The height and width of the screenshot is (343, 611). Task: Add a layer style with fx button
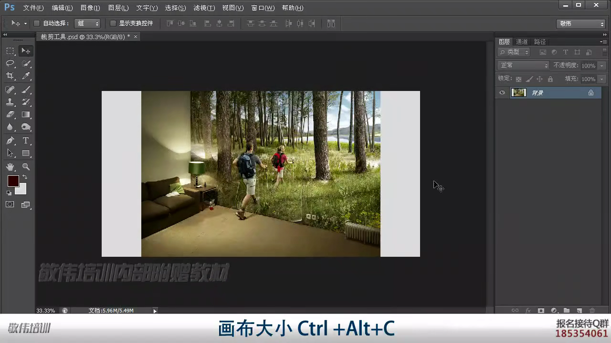528,311
